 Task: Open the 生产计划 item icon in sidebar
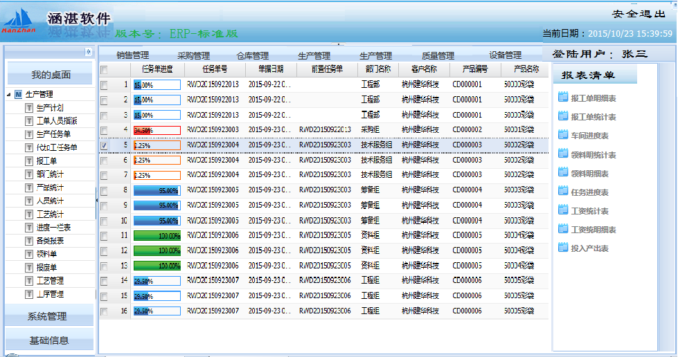click(x=29, y=108)
